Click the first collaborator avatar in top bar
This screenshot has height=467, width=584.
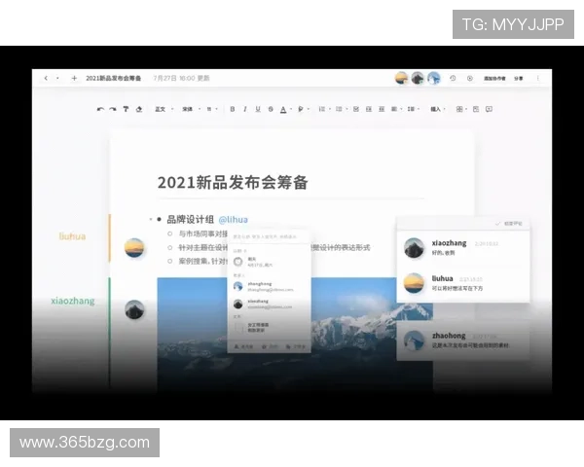point(401,78)
